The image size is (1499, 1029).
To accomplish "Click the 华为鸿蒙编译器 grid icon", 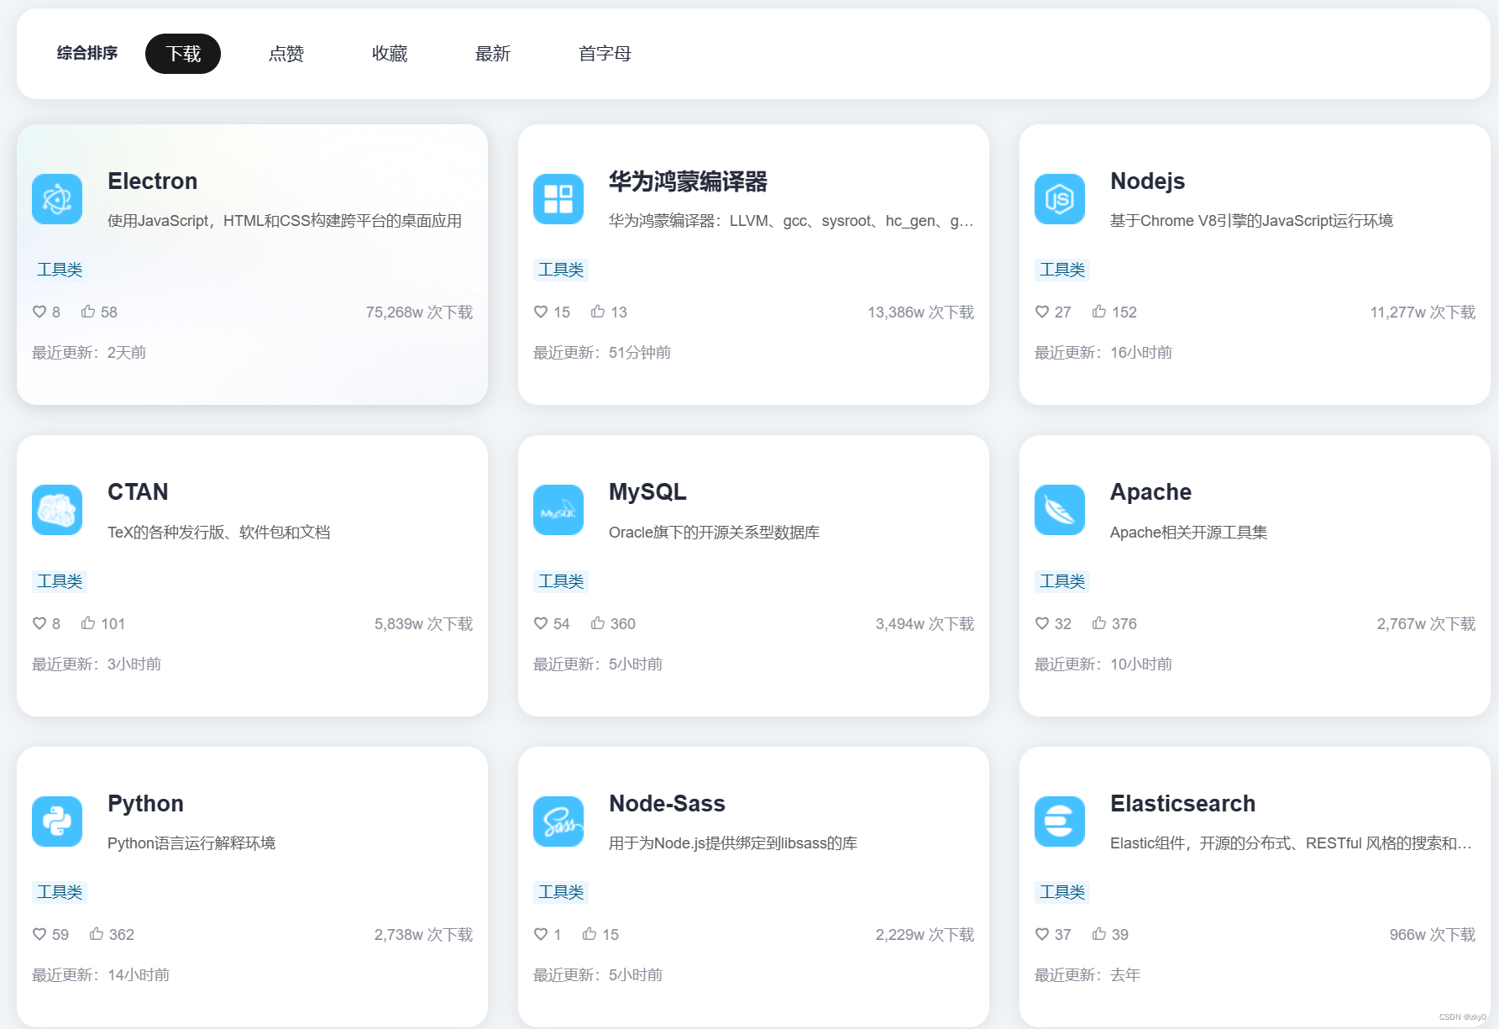I will pos(558,199).
